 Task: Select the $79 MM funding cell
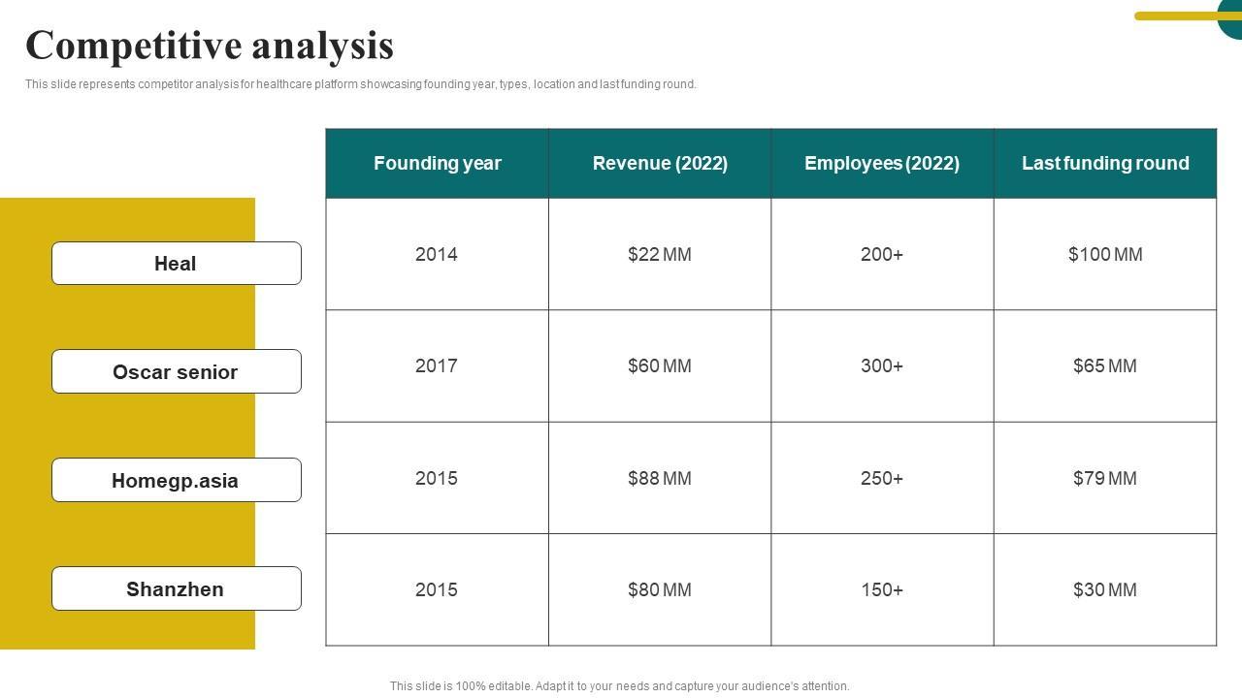click(1105, 478)
